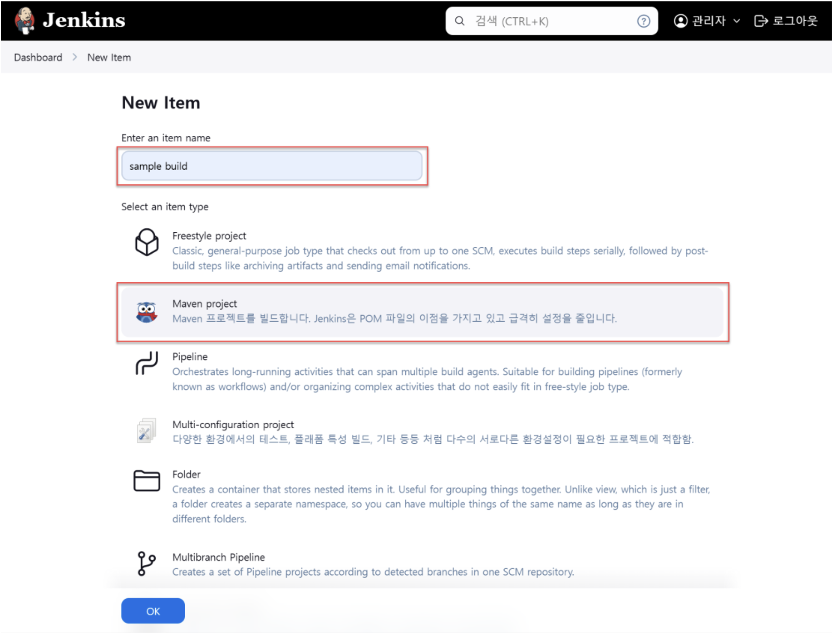Image resolution: width=832 pixels, height=633 pixels.
Task: Click the search magnifier icon
Action: click(459, 21)
